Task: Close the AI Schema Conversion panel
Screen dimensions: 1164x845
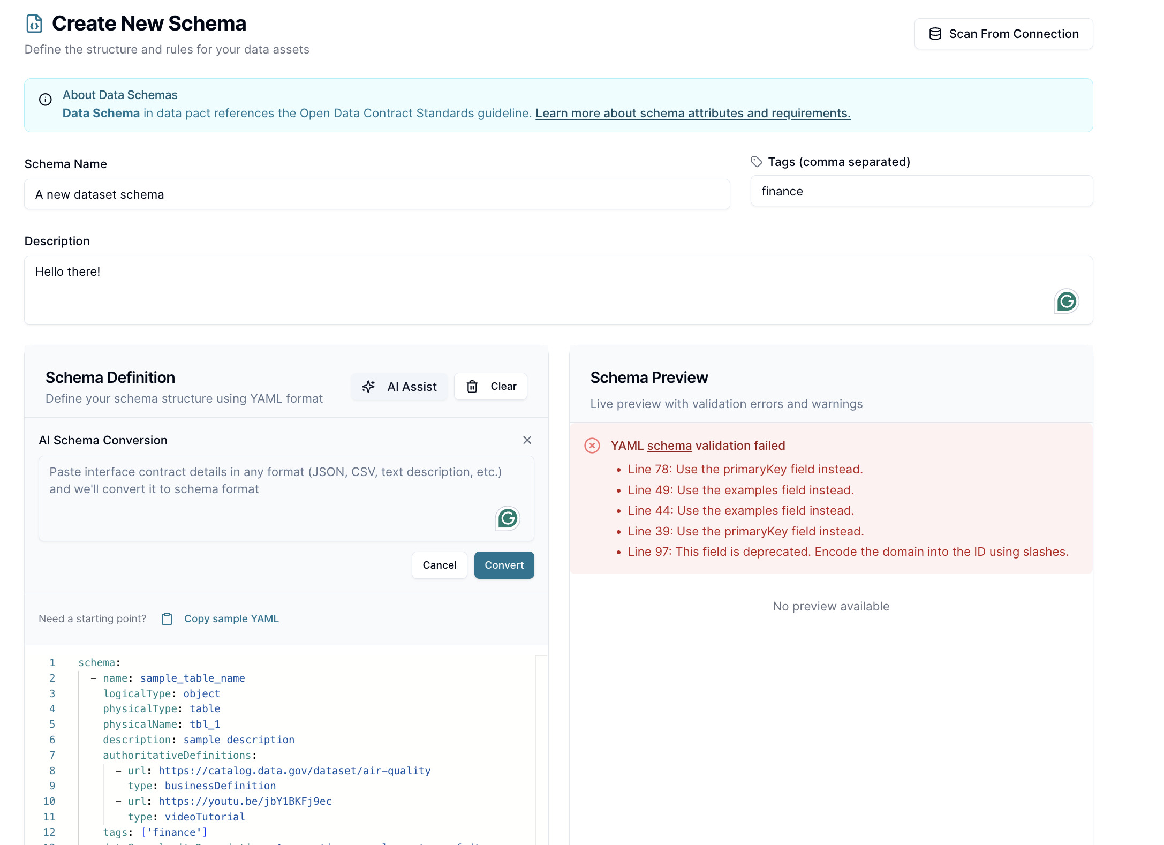Action: tap(527, 440)
